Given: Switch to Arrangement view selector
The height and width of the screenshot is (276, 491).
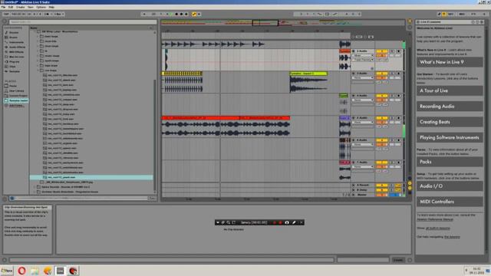Looking at the screenshot, I should coord(410,21).
